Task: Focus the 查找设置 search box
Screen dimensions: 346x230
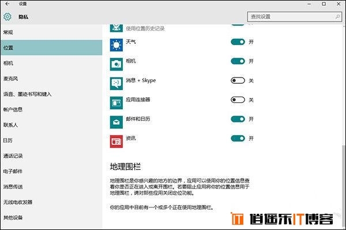Action: click(x=295, y=17)
